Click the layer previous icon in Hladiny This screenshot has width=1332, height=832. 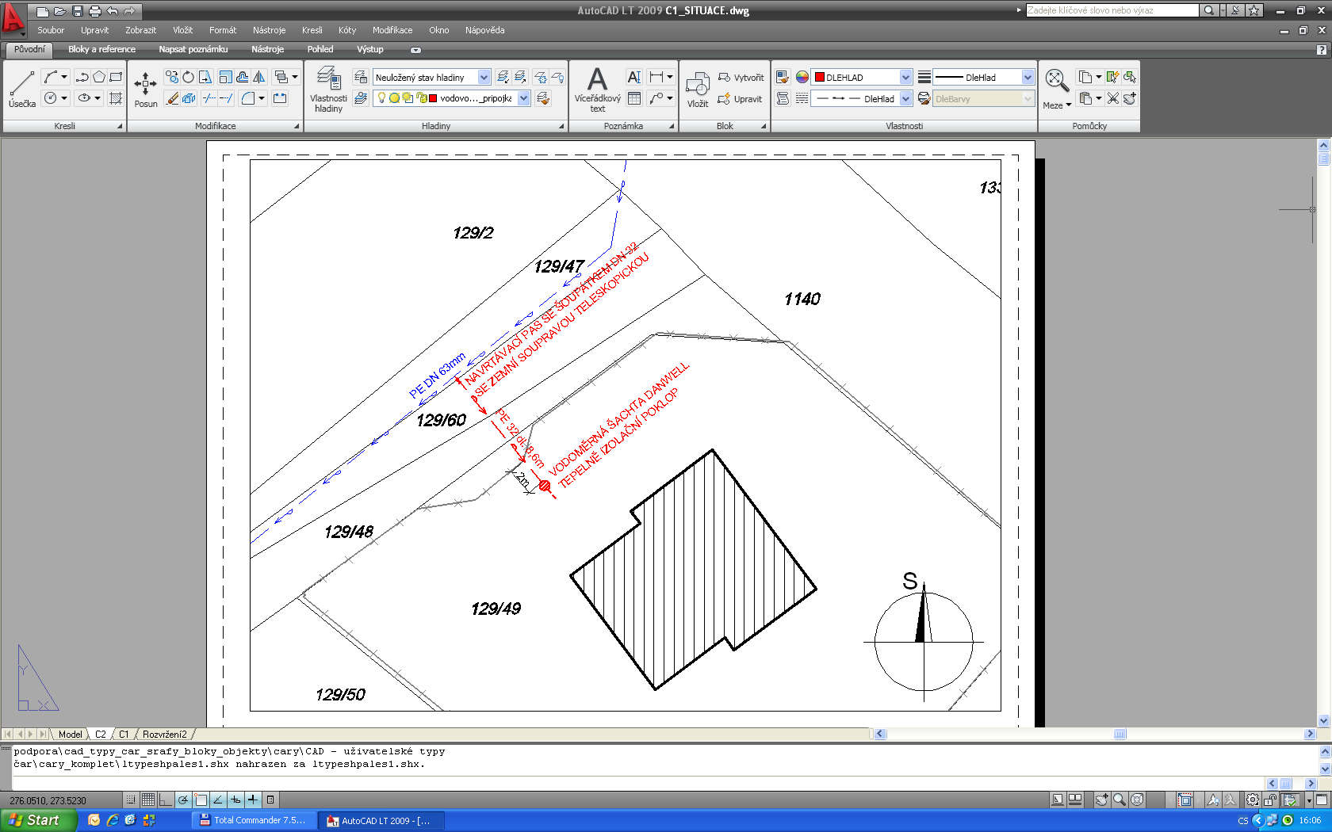543,98
